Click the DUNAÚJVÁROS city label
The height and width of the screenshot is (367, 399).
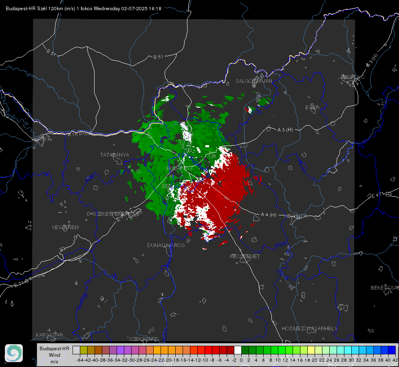[166, 245]
